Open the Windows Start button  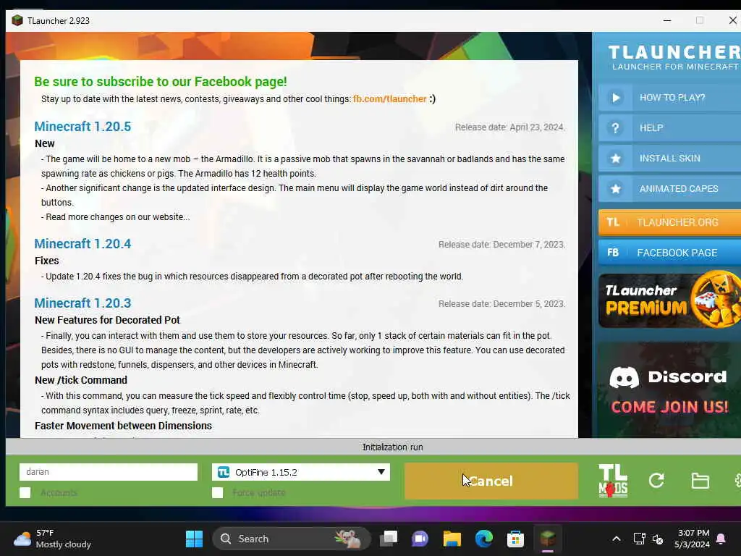tap(194, 539)
